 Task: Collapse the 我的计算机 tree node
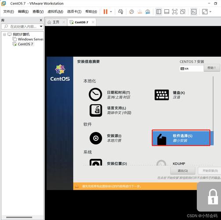click(x=4, y=34)
